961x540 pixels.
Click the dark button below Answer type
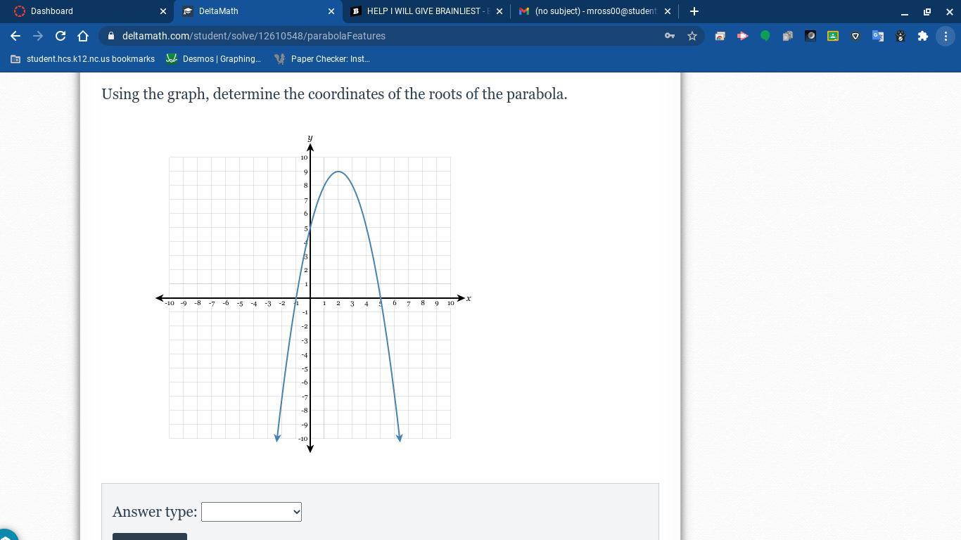point(150,536)
